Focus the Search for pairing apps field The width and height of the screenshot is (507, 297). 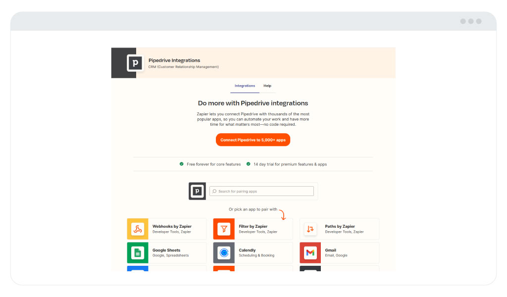pyautogui.click(x=261, y=191)
